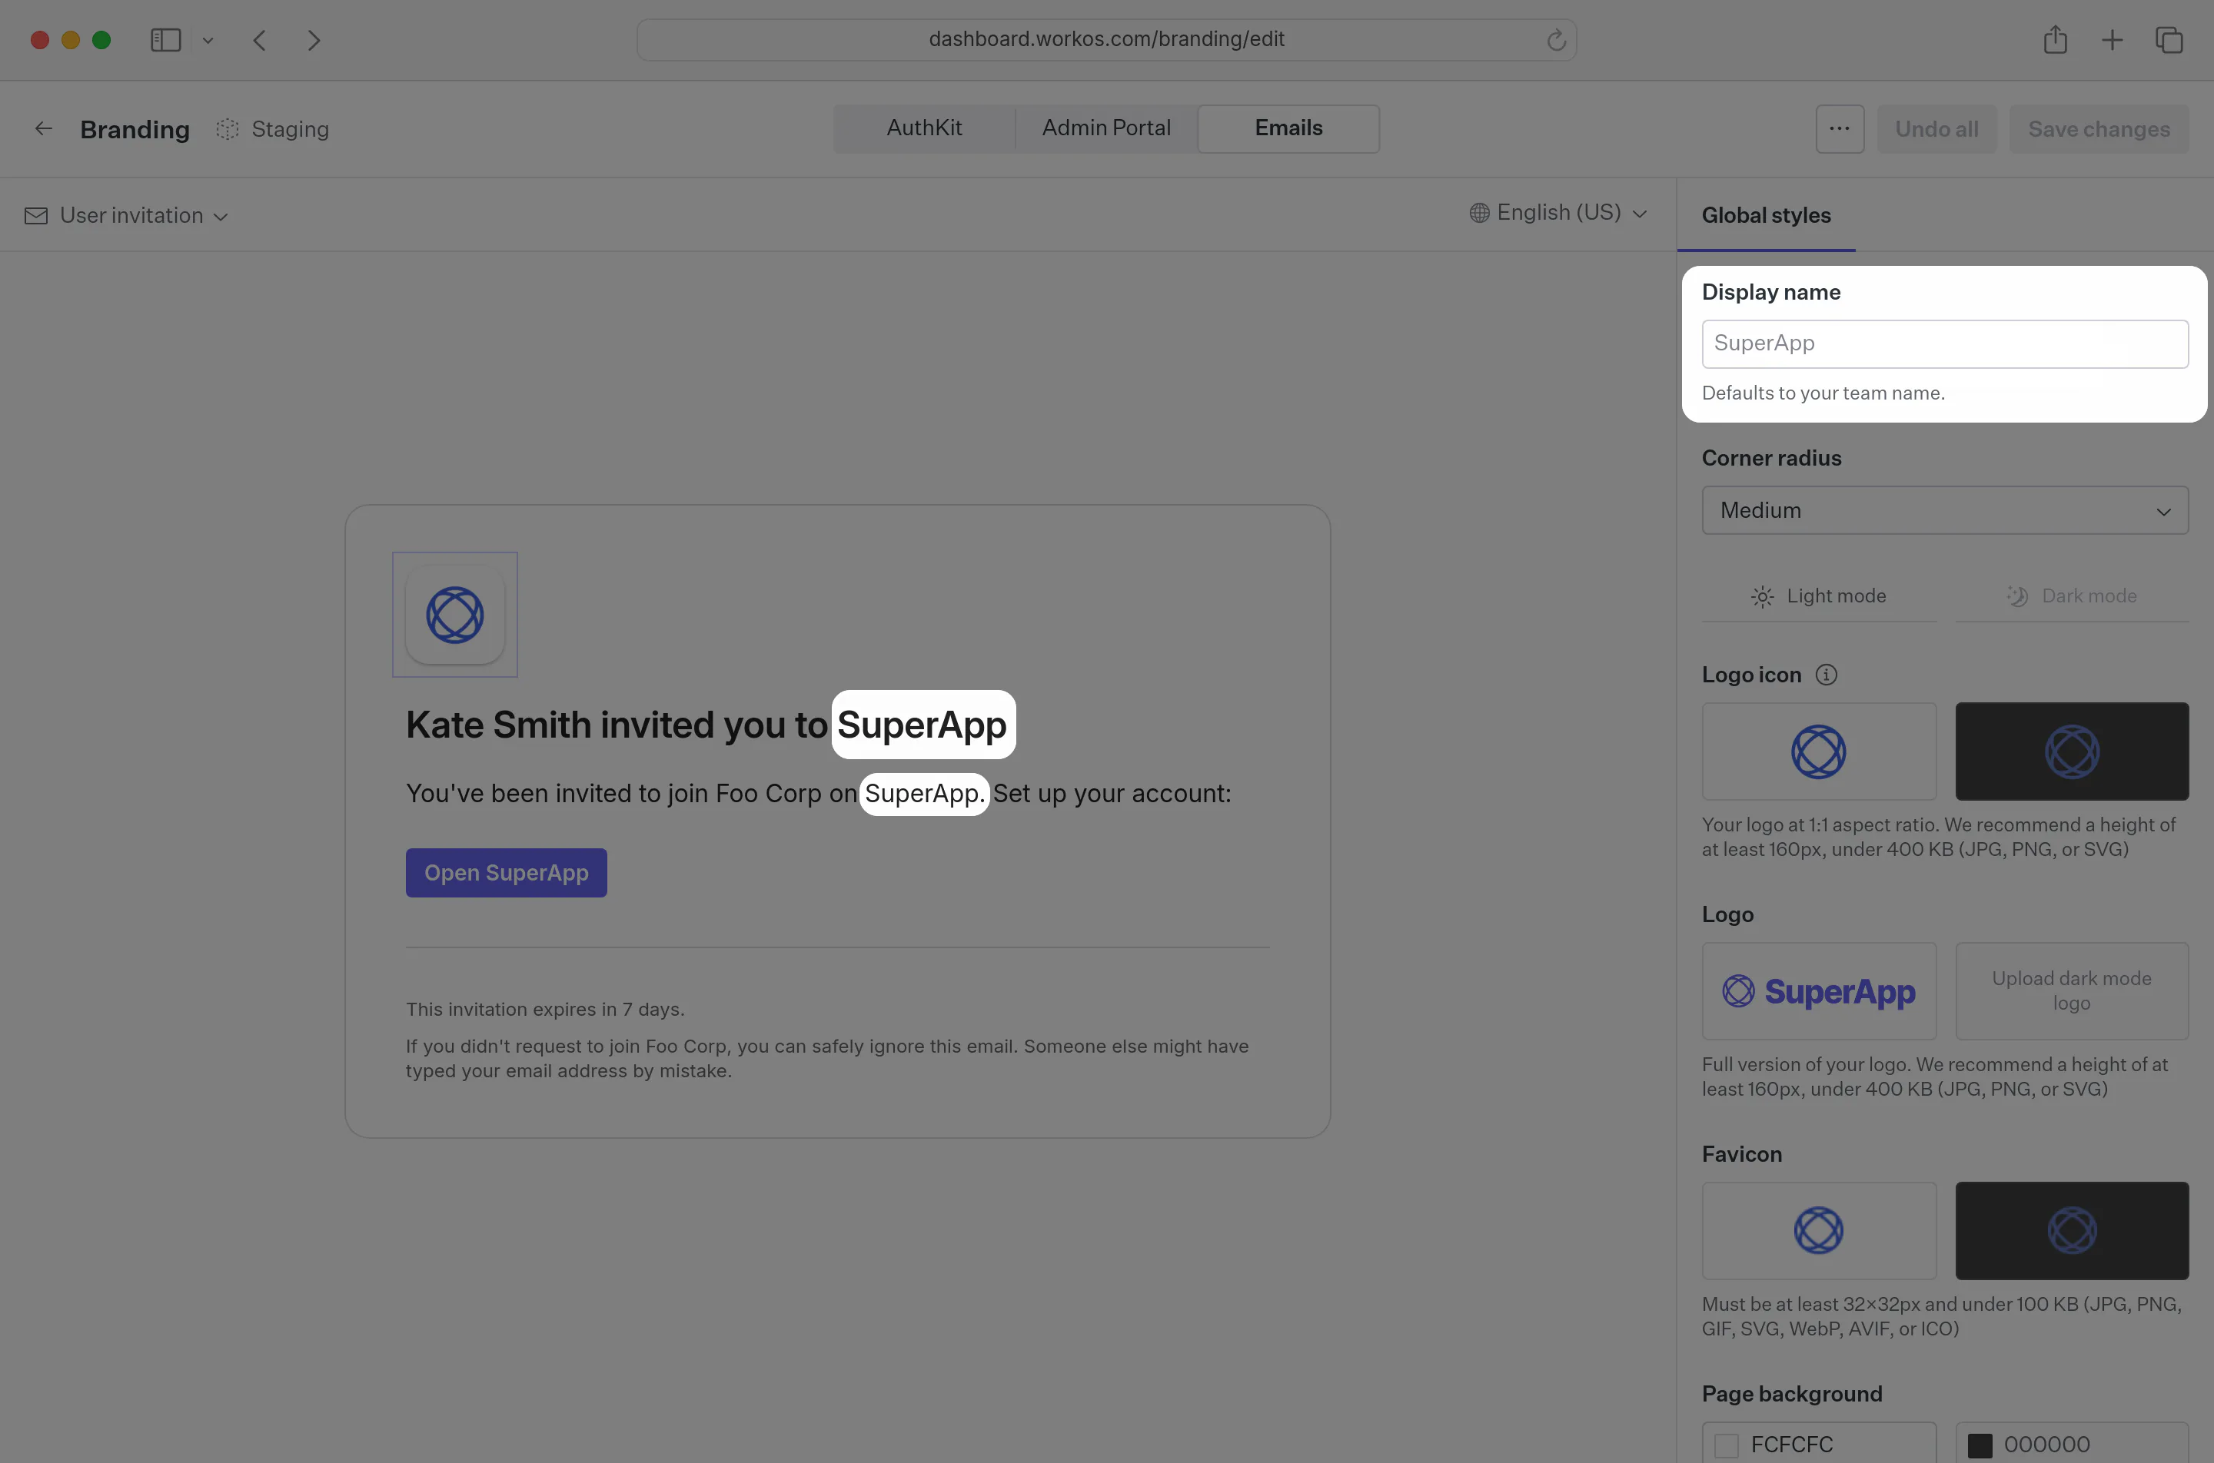The height and width of the screenshot is (1463, 2214).
Task: Open the User invitation email dropdown
Action: coord(127,215)
